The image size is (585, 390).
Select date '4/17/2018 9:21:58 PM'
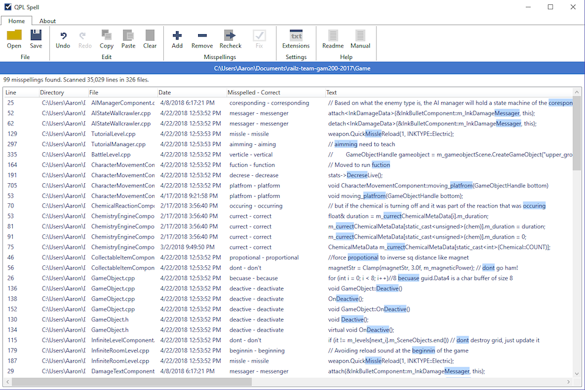[189, 195]
